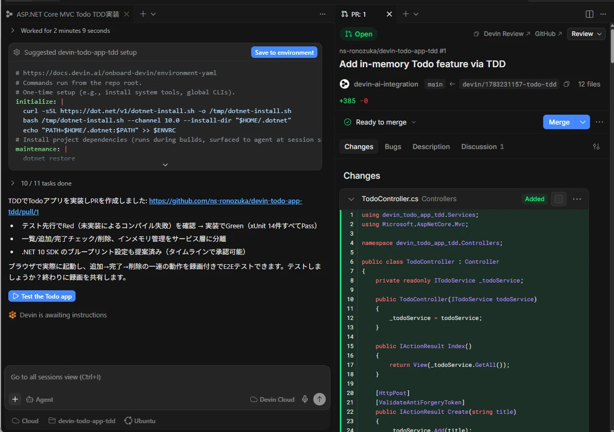
Task: Click the PR: 1 tab
Action: coord(358,14)
